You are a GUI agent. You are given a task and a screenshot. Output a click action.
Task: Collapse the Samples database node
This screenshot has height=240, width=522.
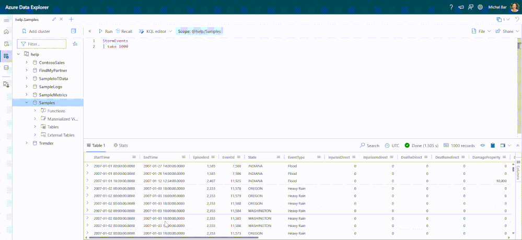(x=27, y=103)
